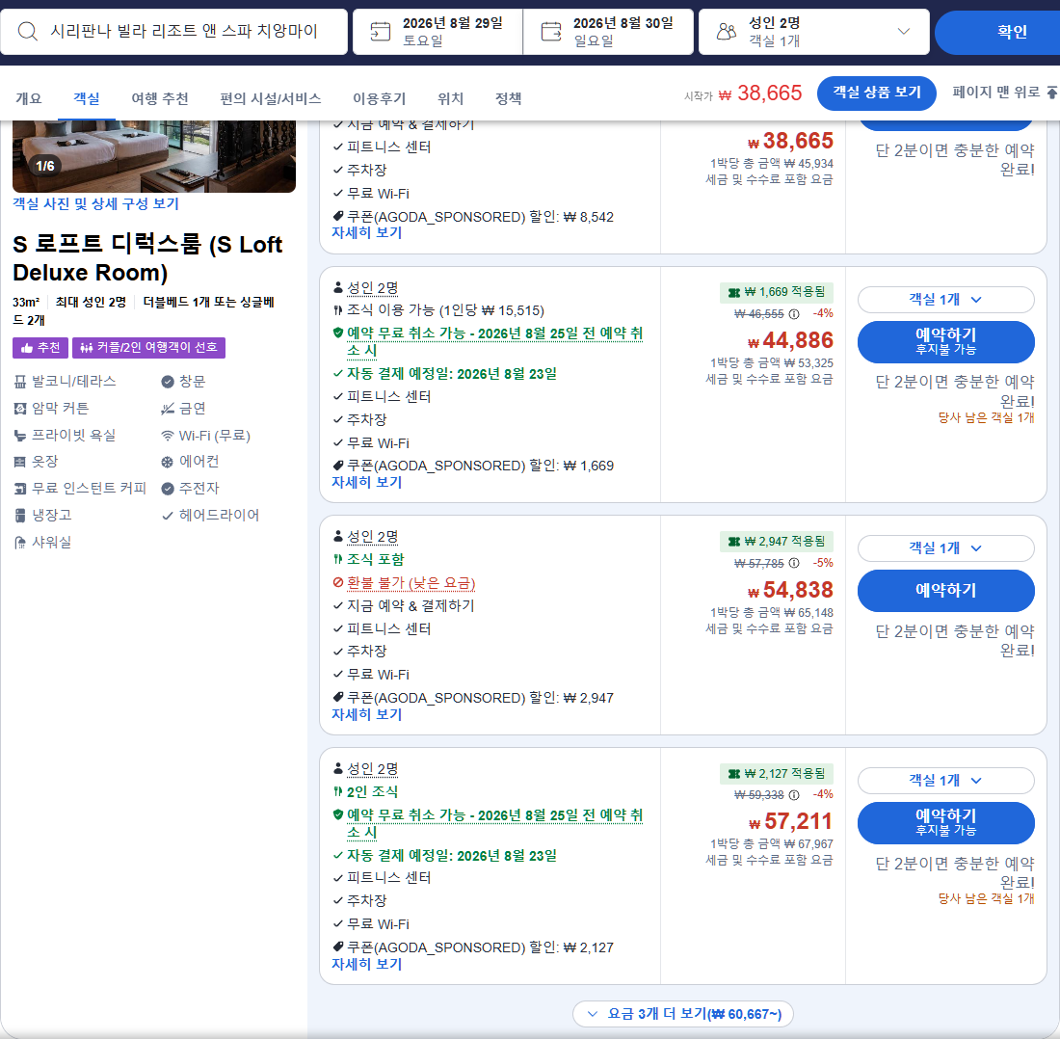Click the page-top arrow icon

[x=1052, y=92]
